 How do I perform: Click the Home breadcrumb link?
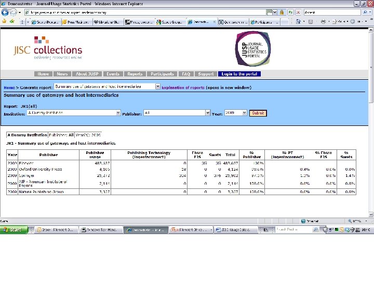pyautogui.click(x=9, y=87)
